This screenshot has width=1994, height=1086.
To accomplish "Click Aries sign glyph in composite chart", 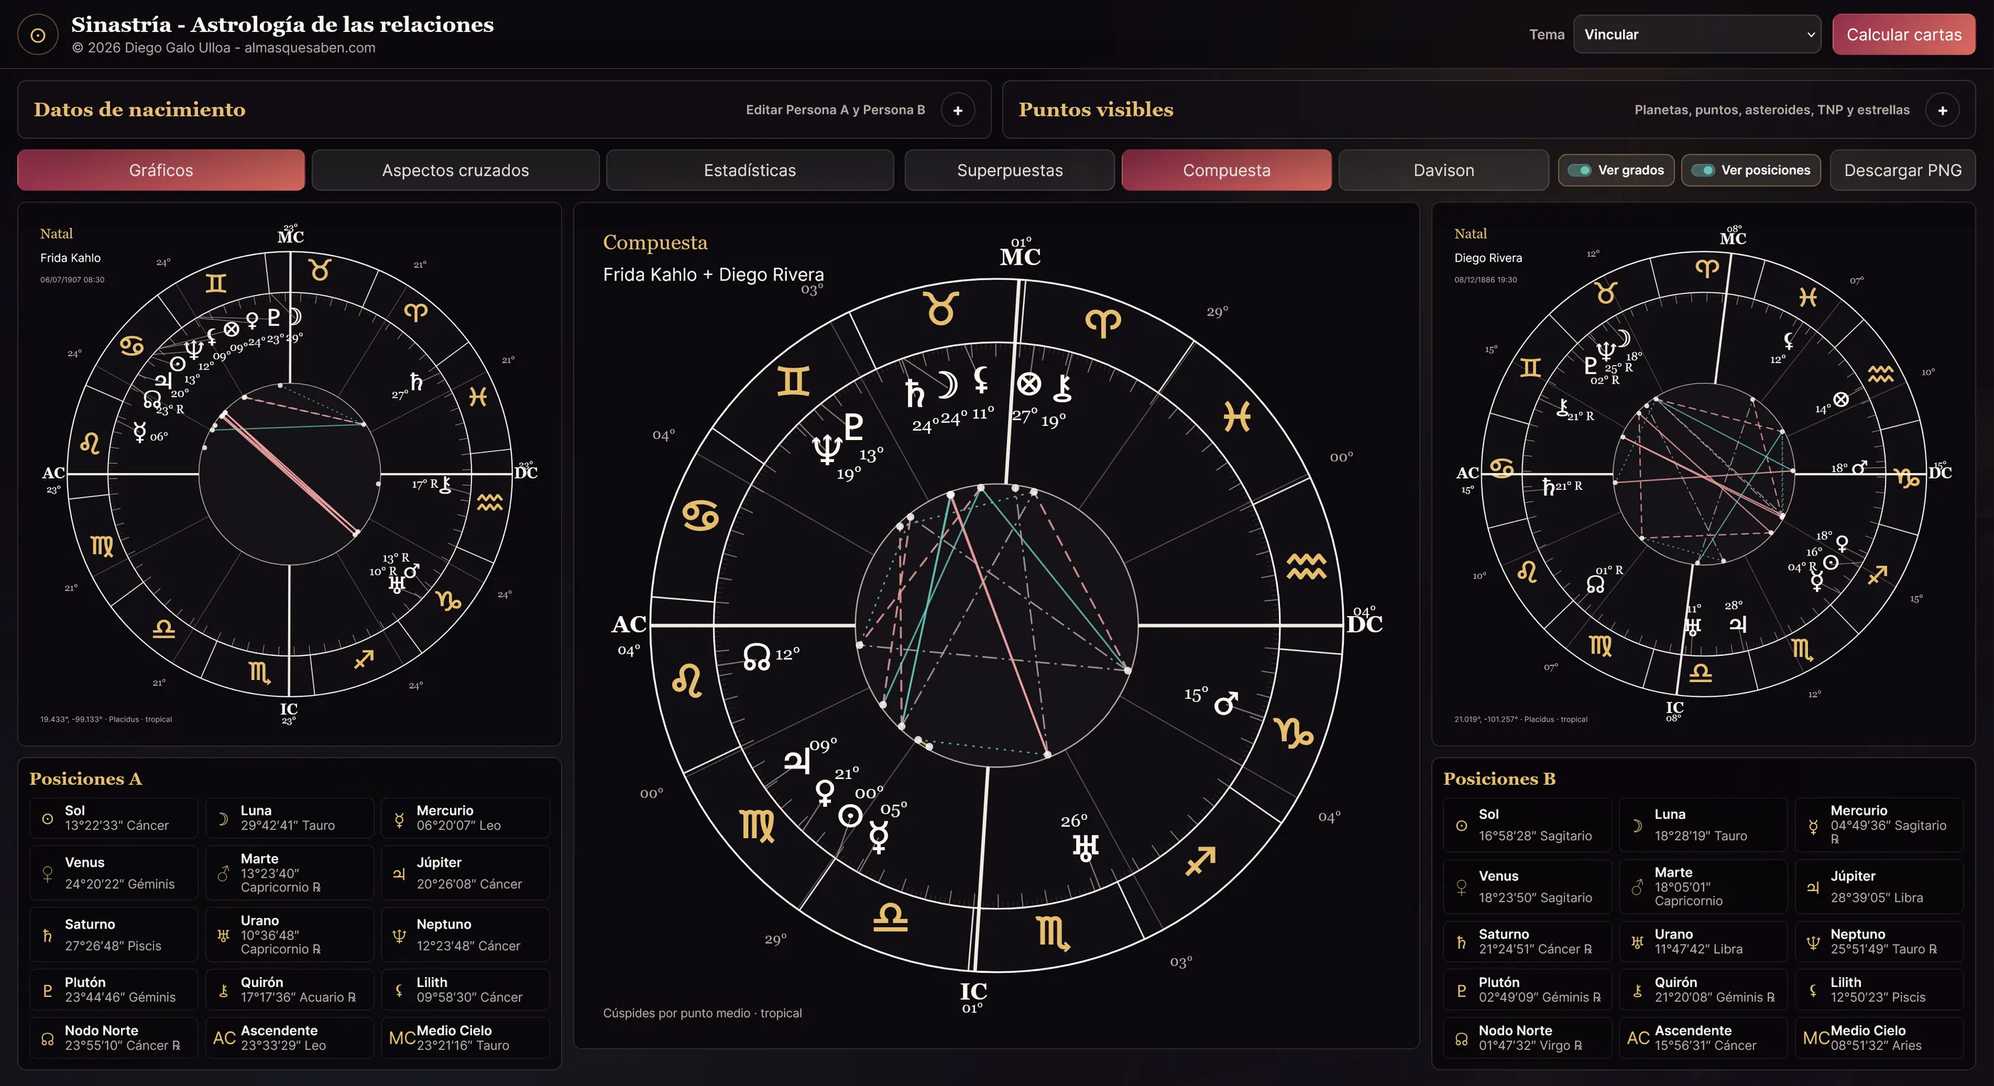I will tap(1103, 322).
